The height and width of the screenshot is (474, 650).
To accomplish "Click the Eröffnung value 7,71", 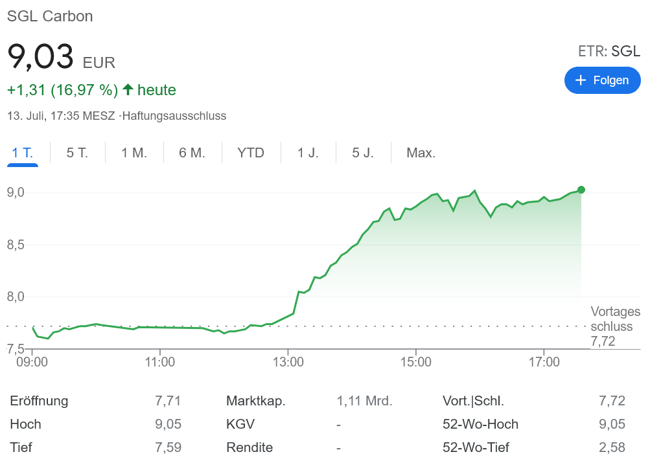I will [168, 401].
